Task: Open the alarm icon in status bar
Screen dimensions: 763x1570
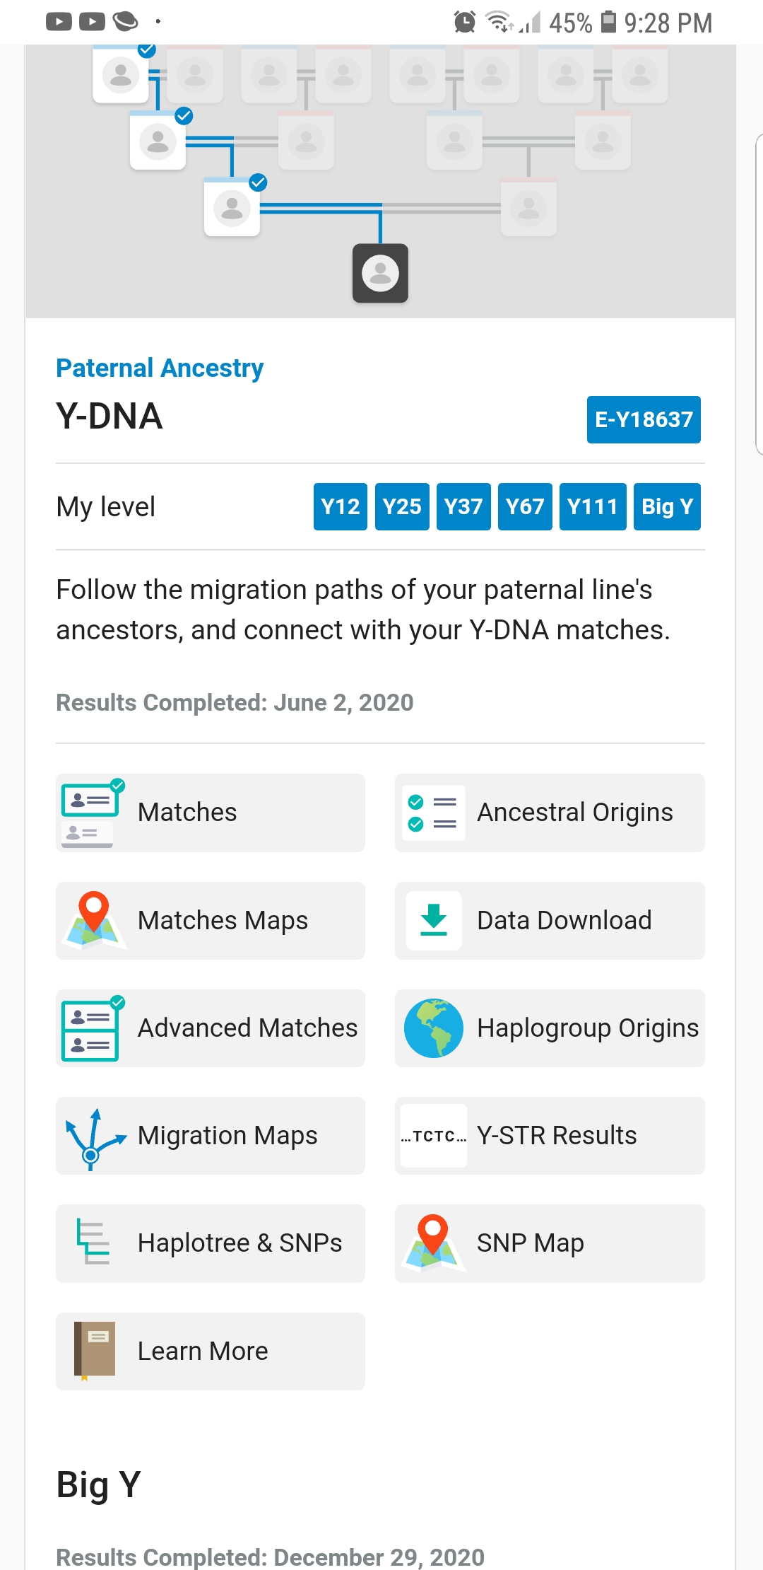Action: pos(464,22)
